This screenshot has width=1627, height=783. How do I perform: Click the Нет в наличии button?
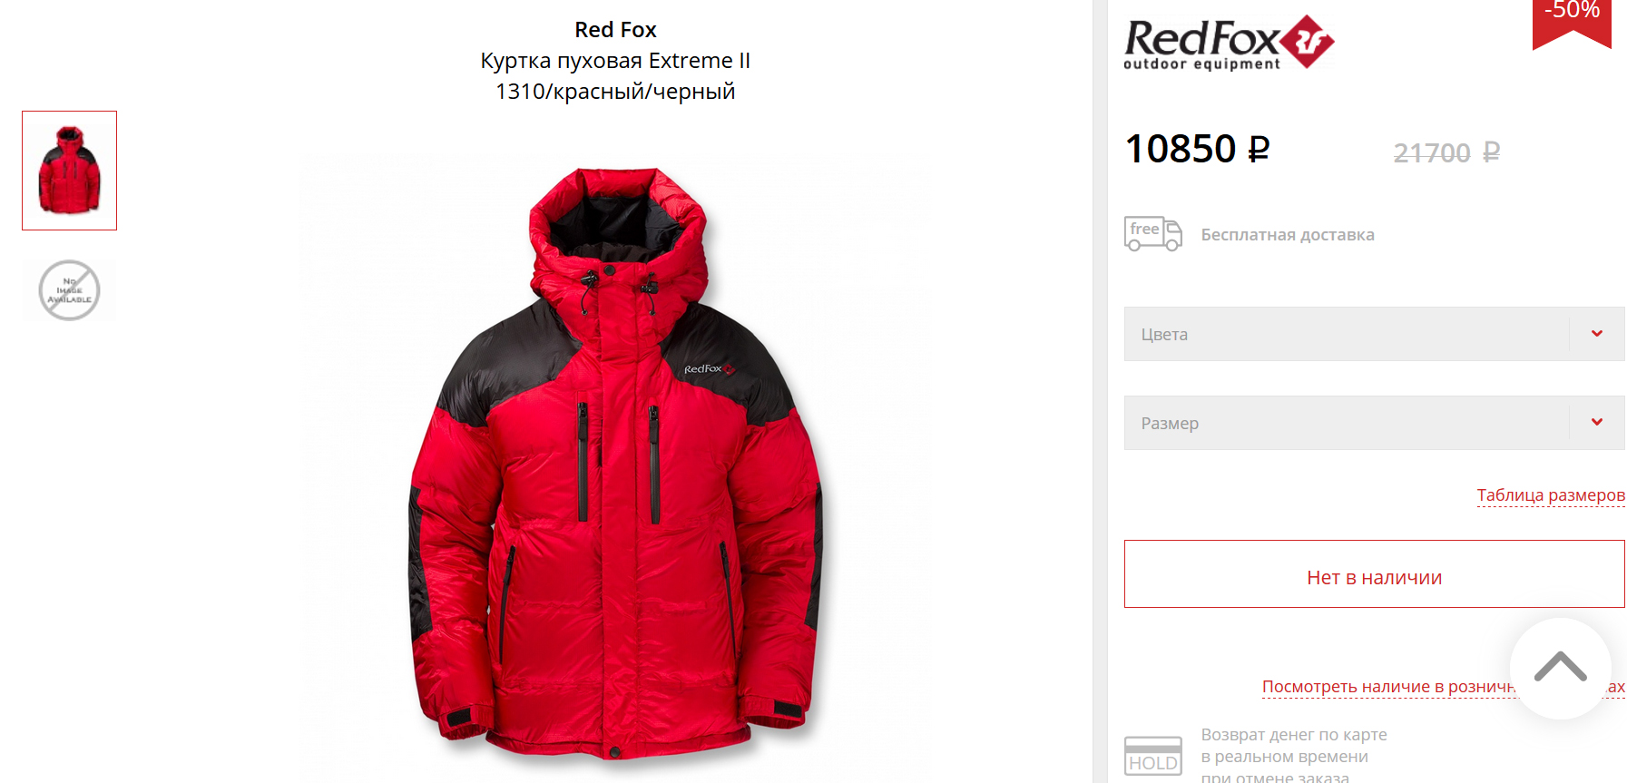[x=1374, y=574]
